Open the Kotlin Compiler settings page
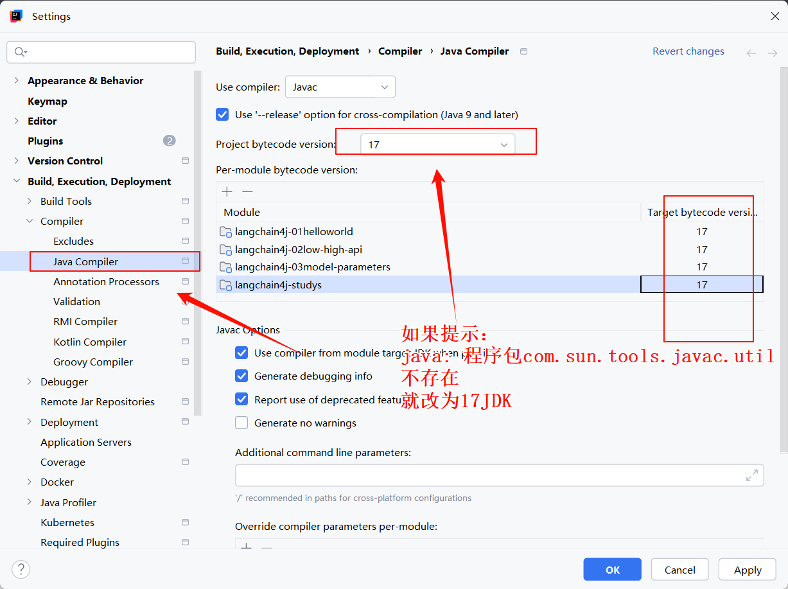 tap(90, 342)
